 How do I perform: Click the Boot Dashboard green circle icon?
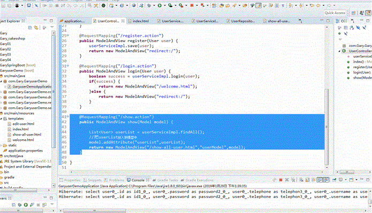(103, 5)
